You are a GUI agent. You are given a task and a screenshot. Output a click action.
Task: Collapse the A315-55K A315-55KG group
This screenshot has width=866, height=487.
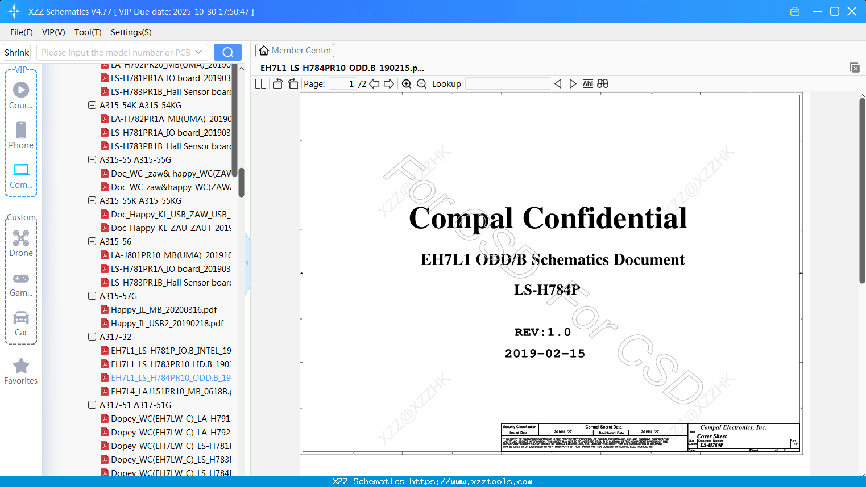[92, 200]
